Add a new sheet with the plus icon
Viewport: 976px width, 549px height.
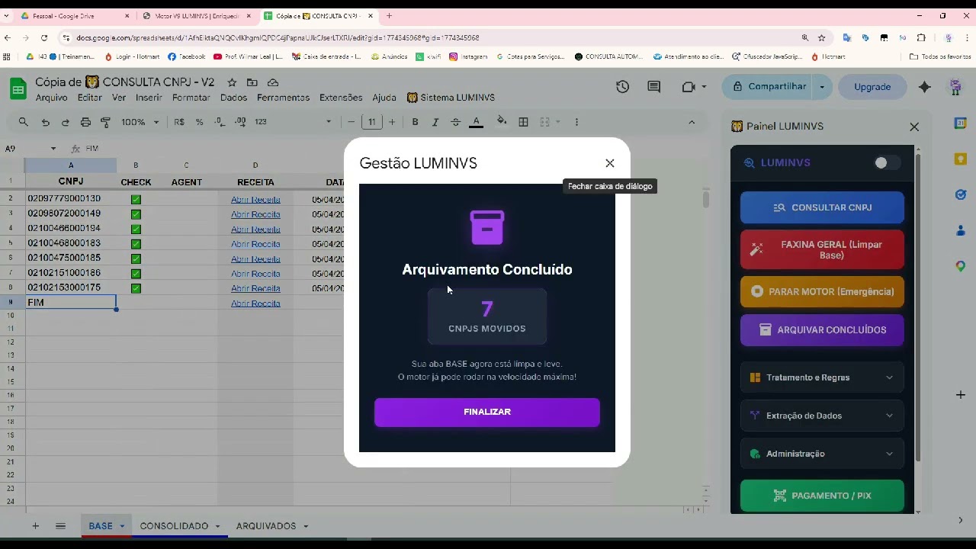click(35, 526)
